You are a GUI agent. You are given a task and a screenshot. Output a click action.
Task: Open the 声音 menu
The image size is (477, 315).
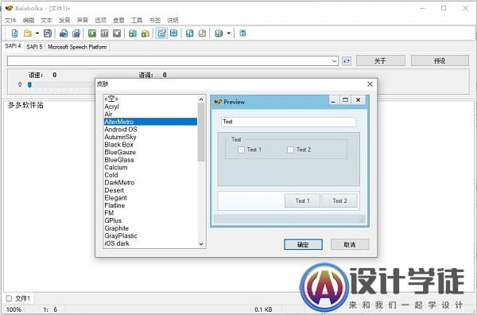pyautogui.click(x=82, y=20)
